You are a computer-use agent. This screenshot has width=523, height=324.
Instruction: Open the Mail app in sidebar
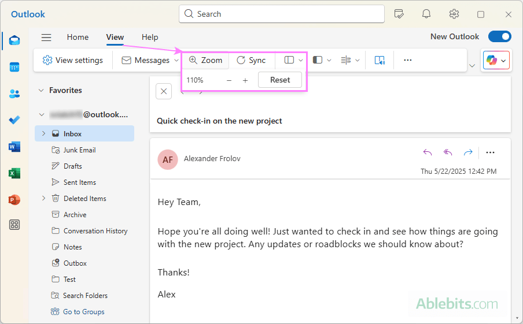pos(14,40)
